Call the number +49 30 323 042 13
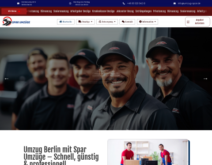The image size is (212, 165). [x=136, y=4]
